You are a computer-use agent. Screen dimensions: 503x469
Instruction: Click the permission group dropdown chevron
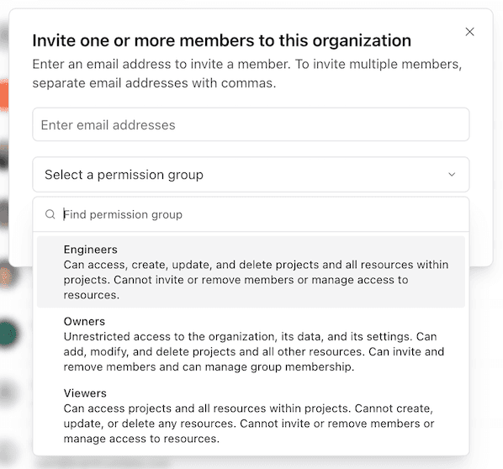pyautogui.click(x=452, y=174)
